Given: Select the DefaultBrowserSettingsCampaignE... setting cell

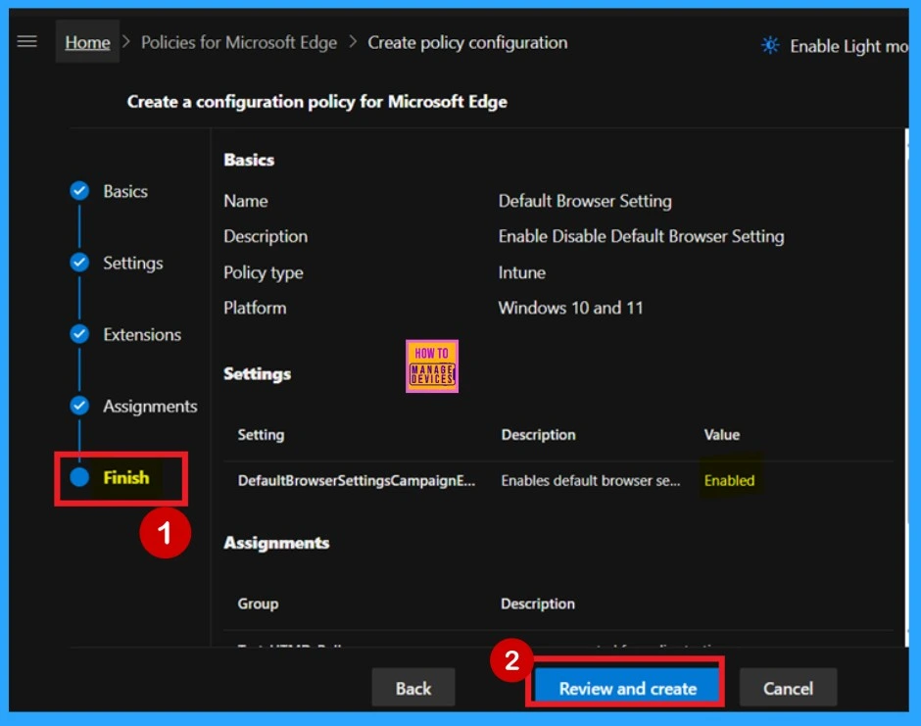Looking at the screenshot, I should tap(357, 480).
